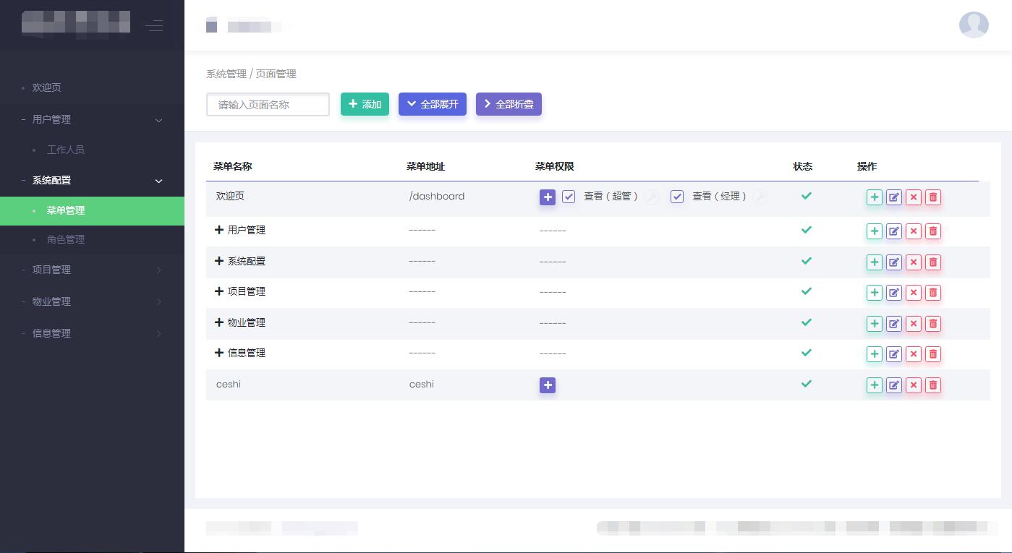Click the 全部折叠 button

click(x=509, y=104)
